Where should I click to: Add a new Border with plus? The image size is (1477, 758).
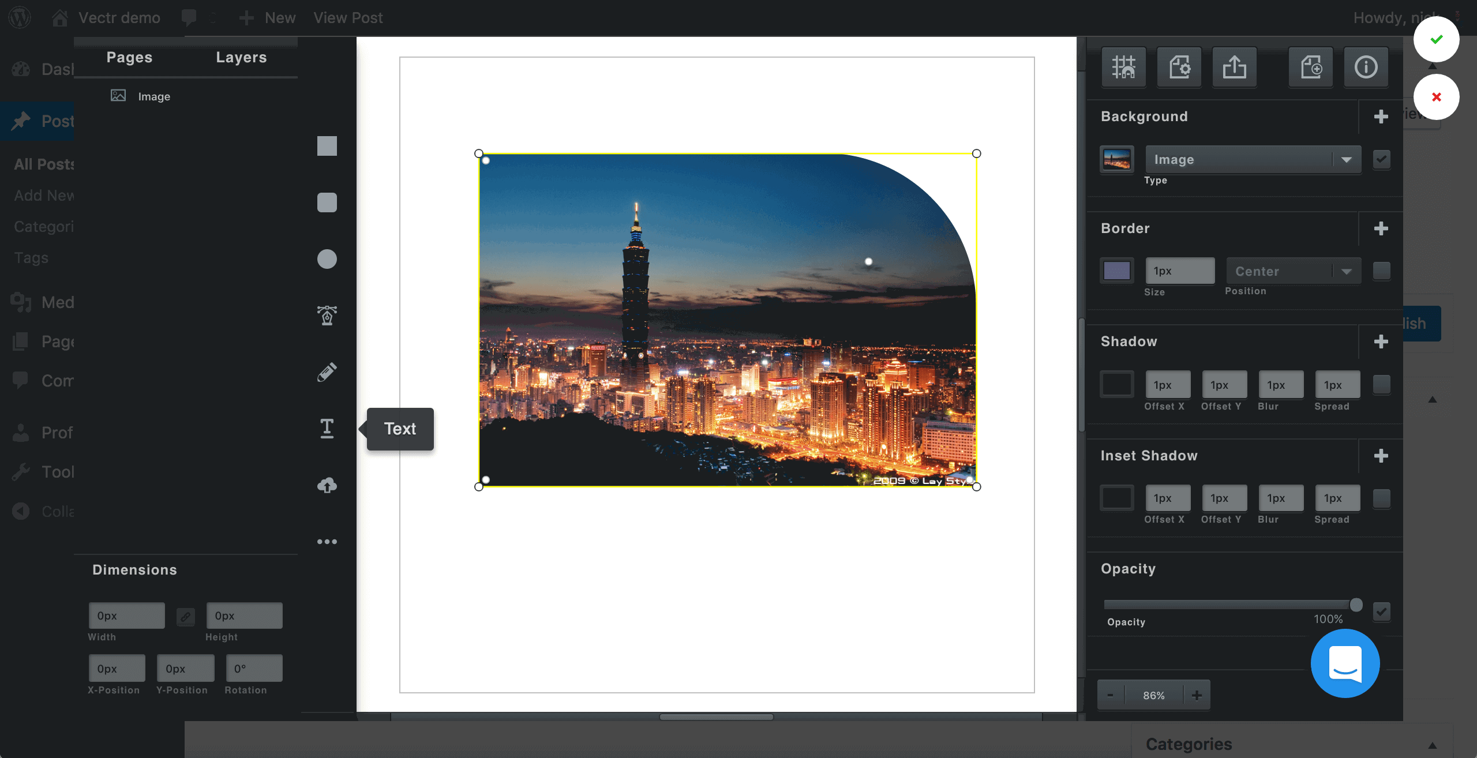pos(1381,228)
